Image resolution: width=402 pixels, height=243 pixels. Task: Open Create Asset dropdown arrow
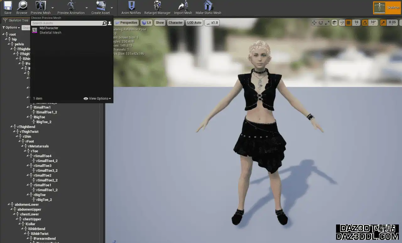tap(112, 8)
